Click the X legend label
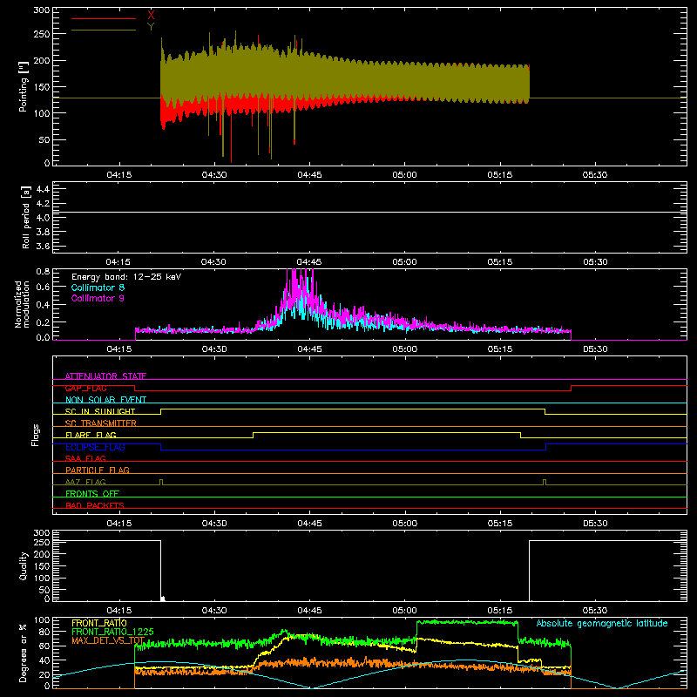This screenshot has height=697, width=697. coord(151,16)
